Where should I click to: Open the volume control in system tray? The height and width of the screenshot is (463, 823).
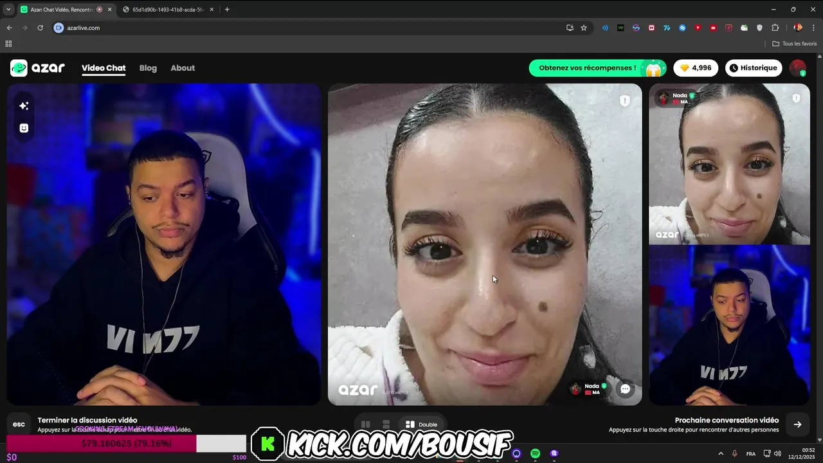tap(777, 453)
